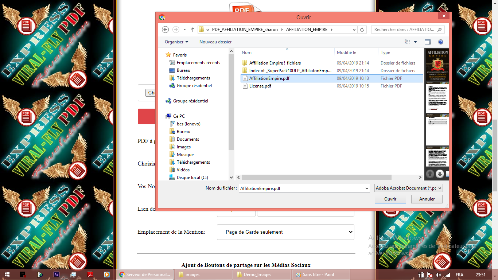Click the preview page-up arrow
Viewport: 498px width, 280px height.
pos(430,174)
